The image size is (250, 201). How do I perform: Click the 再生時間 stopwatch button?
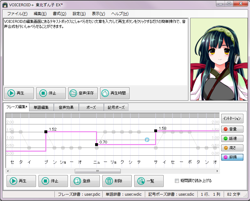point(115,93)
